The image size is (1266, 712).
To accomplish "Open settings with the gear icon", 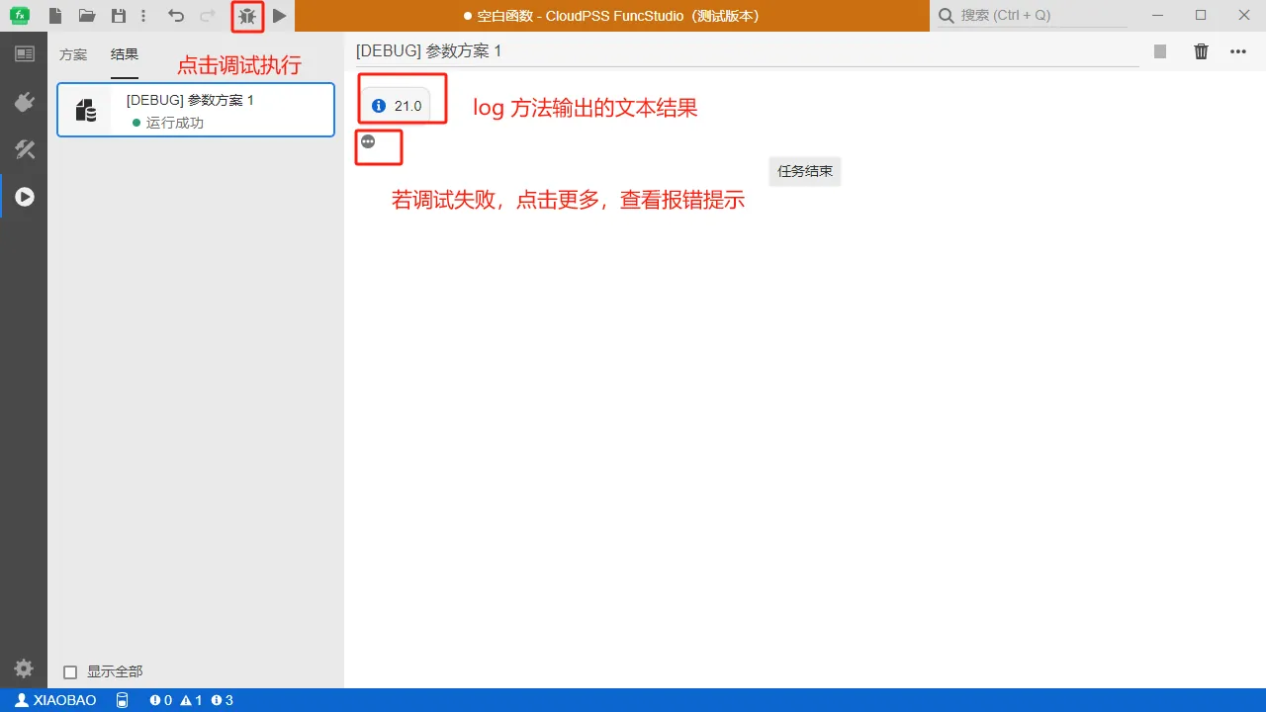I will pos(24,667).
